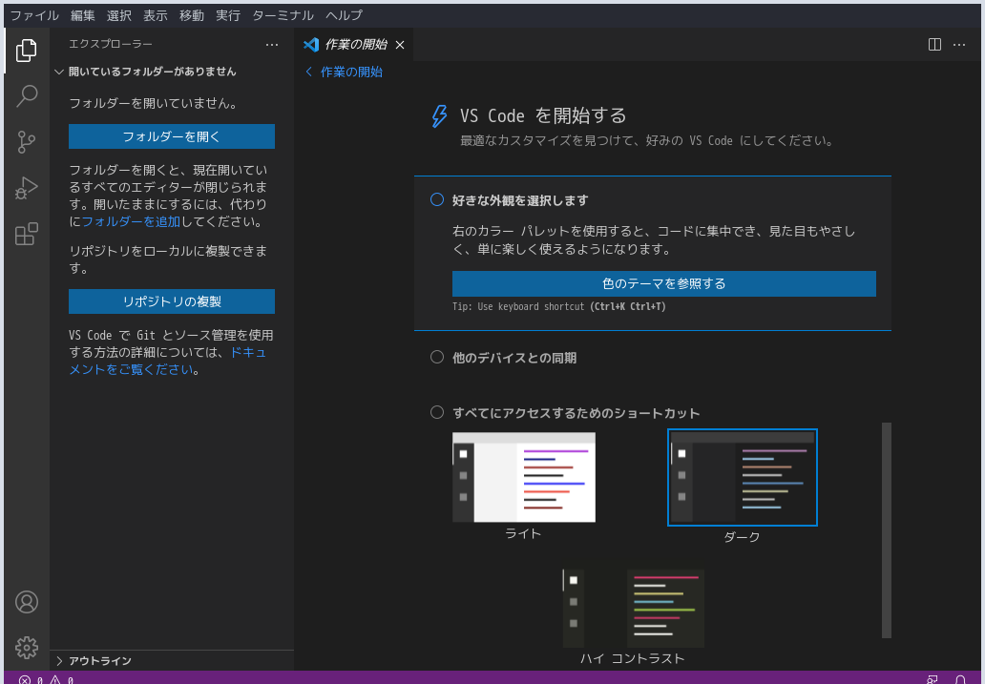Go back via 作業の開始 breadcrumb link
The width and height of the screenshot is (985, 684).
[x=345, y=72]
